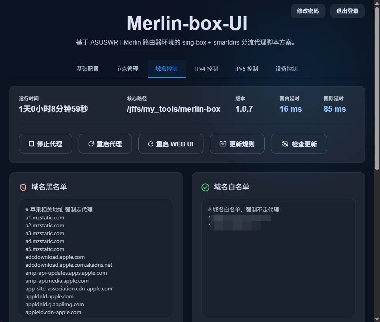Click the appldnld.apple.com entry
Screen dimensions: 380x322
(49, 297)
